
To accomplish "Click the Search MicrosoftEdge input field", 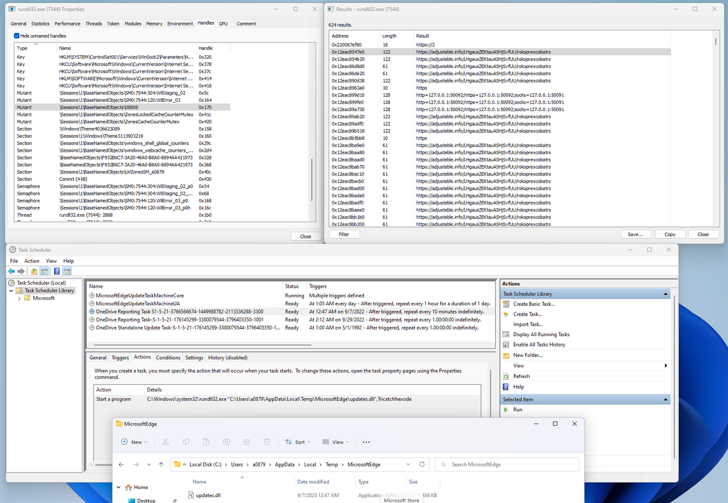I will pyautogui.click(x=507, y=464).
